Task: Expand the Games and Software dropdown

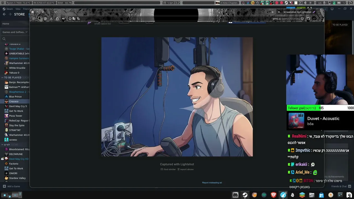Action: click(x=15, y=32)
